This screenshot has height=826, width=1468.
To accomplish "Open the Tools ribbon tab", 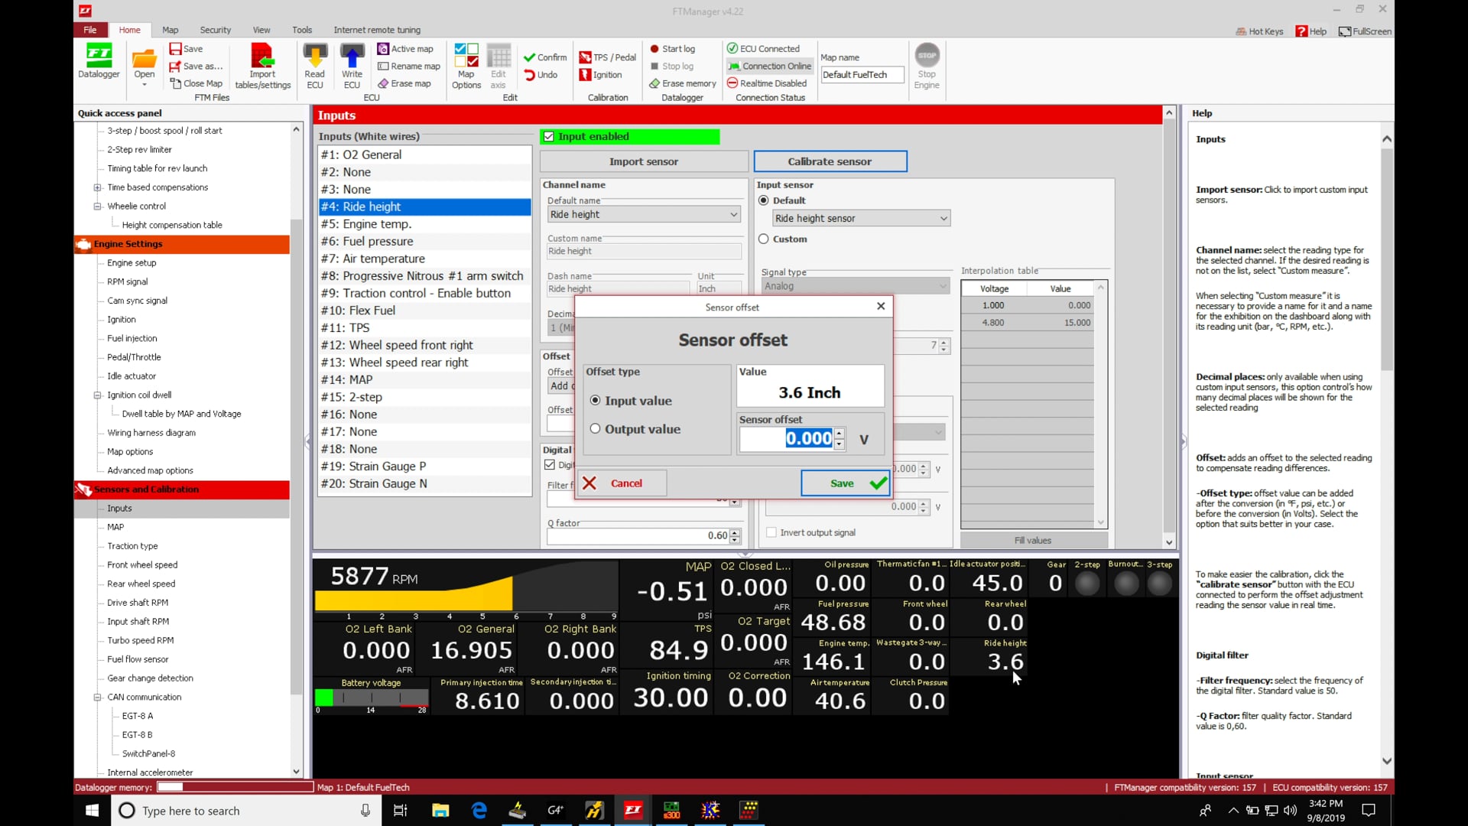I will tap(301, 30).
